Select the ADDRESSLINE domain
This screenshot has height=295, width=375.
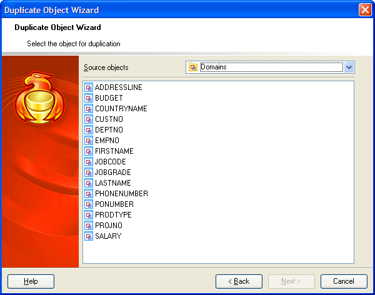click(118, 87)
